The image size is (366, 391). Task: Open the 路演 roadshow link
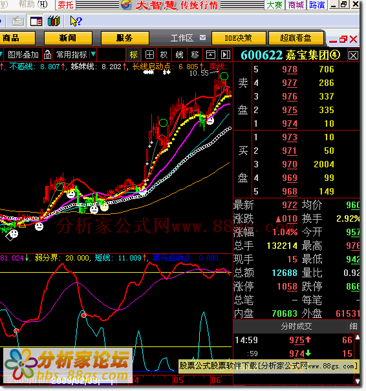(x=317, y=5)
